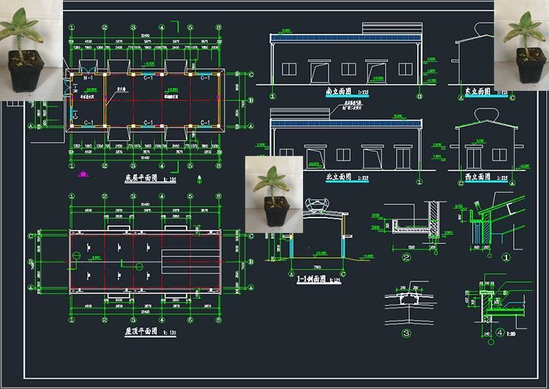
Task: Click the 南立面图 elevation title
Action: [x=339, y=93]
